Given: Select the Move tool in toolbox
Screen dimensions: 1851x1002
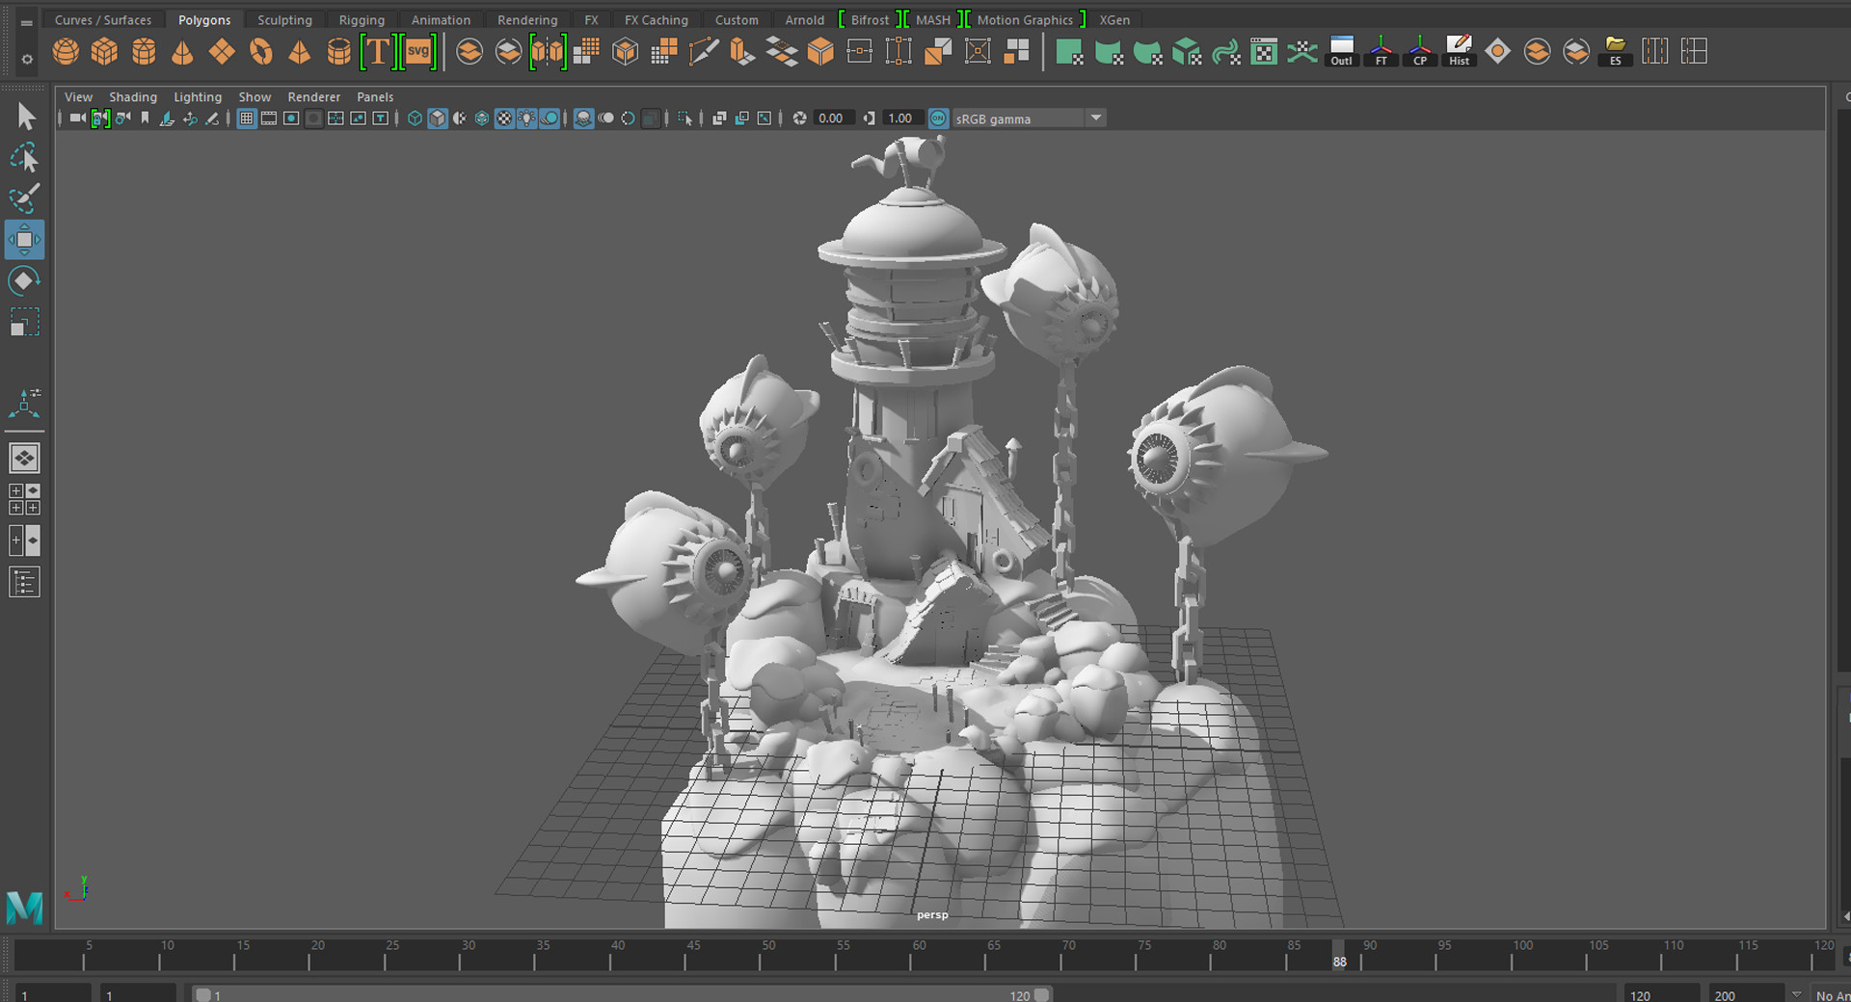Looking at the screenshot, I should (x=25, y=240).
